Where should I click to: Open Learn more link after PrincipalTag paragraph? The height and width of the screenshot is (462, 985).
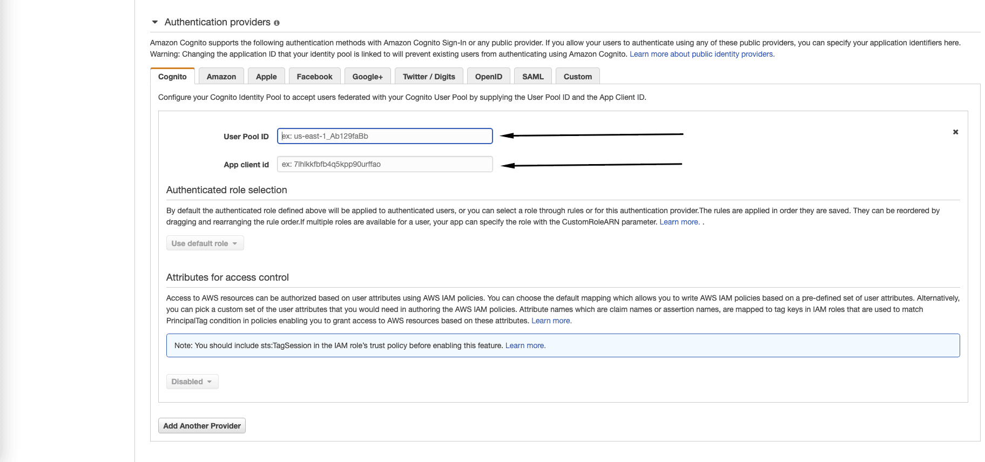pyautogui.click(x=551, y=321)
